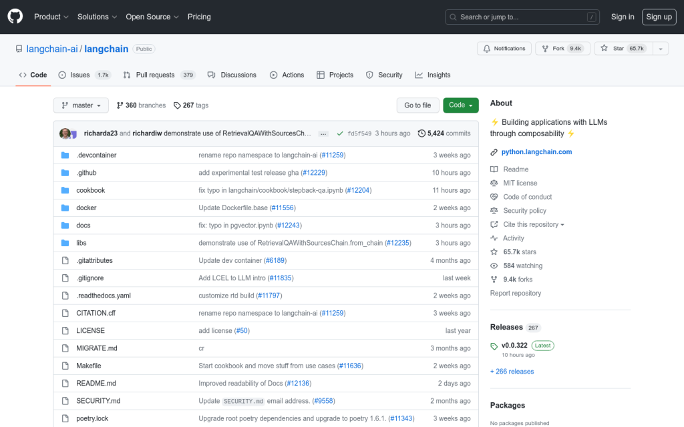Viewport: 684px width, 427px height.
Task: Open the libs folder
Action: 81,243
